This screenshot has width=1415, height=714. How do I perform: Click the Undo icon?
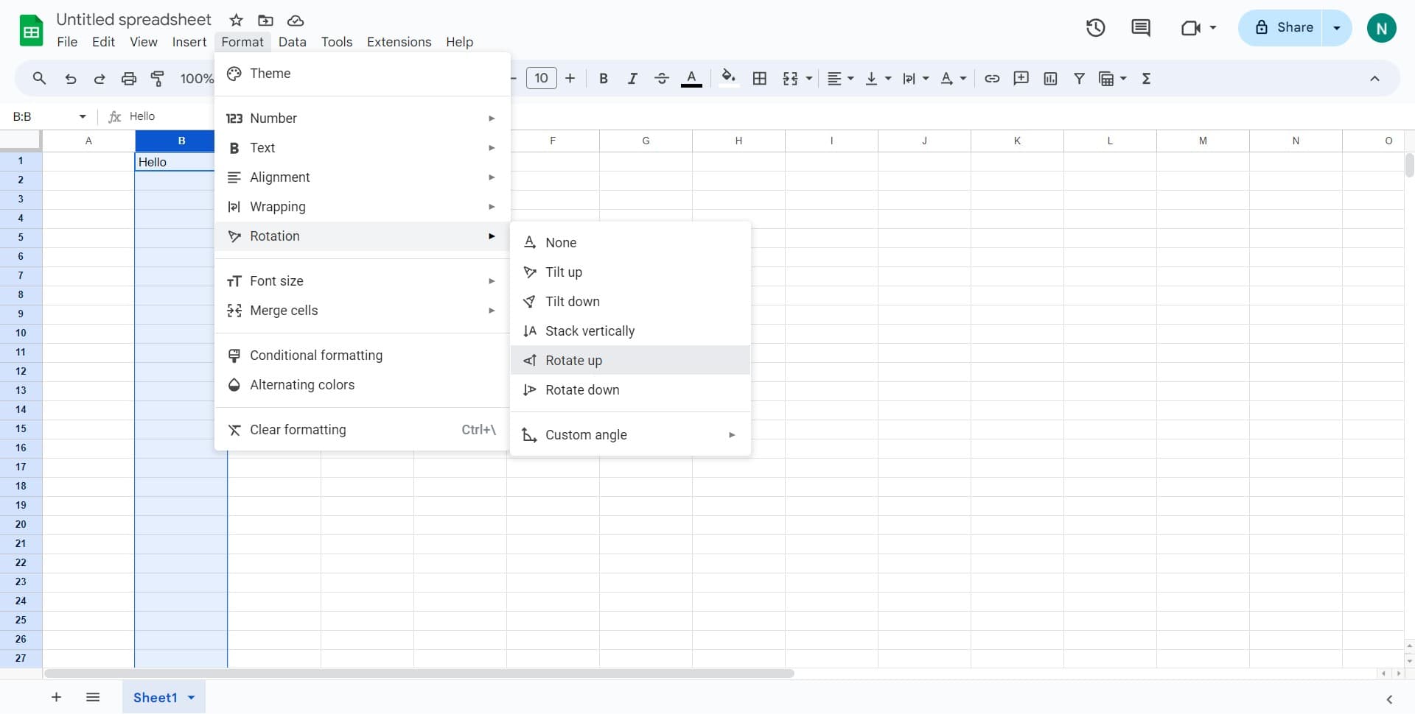click(x=70, y=78)
